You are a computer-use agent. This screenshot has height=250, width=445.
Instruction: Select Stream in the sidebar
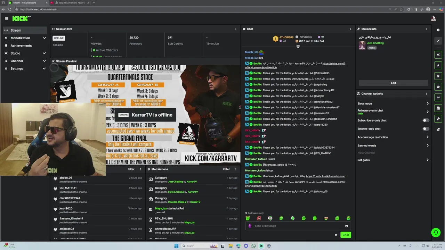coord(25,30)
